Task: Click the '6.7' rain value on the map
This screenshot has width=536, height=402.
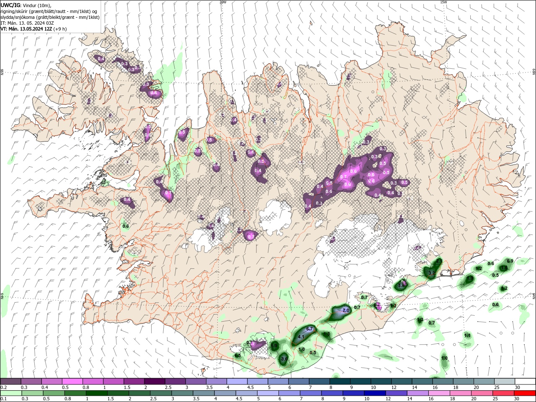Action: tap(310, 329)
